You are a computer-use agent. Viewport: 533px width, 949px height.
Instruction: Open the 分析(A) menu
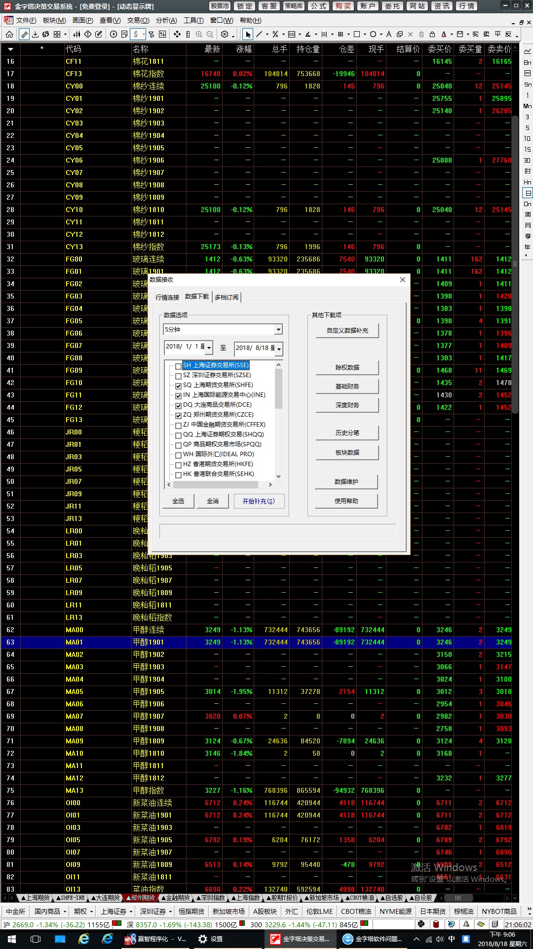(x=166, y=20)
